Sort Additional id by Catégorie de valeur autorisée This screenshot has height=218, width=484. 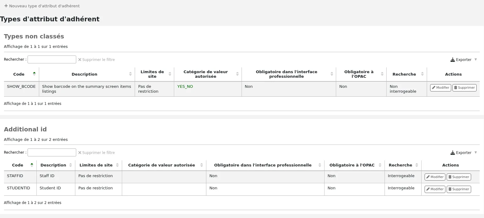click(164, 165)
